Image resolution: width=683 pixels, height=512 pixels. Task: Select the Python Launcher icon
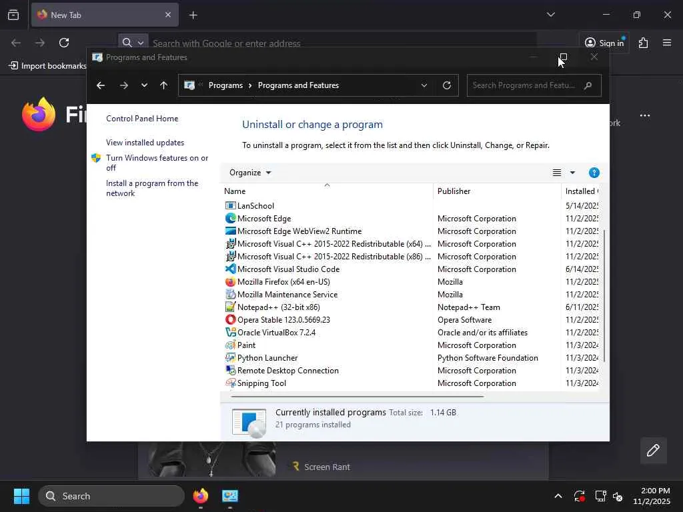click(x=230, y=357)
